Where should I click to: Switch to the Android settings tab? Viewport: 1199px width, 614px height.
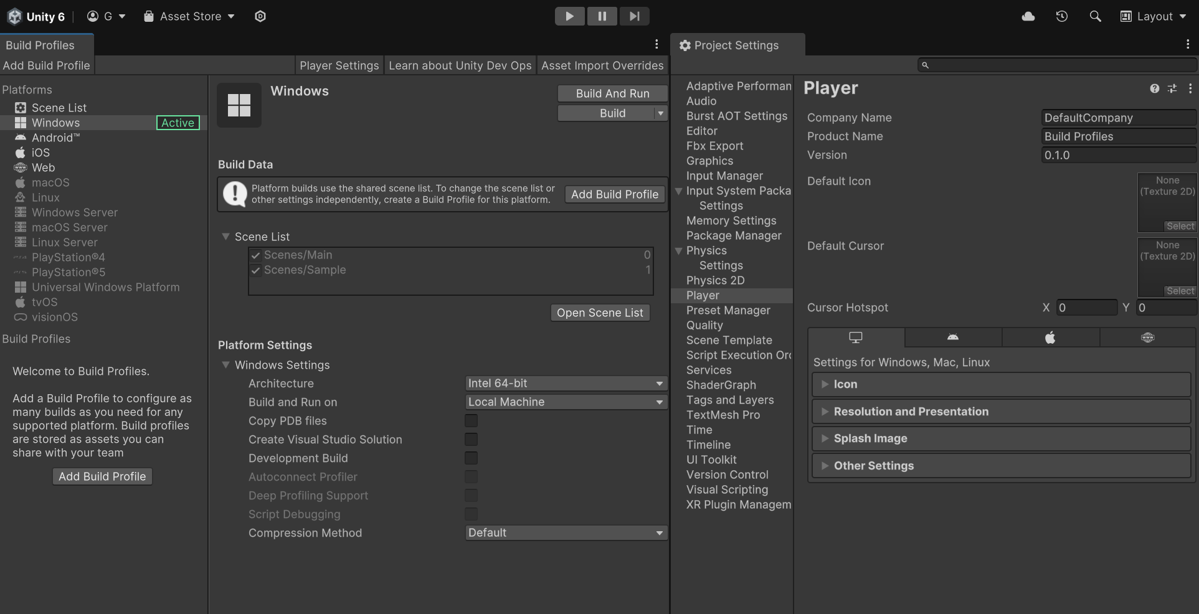pyautogui.click(x=953, y=338)
